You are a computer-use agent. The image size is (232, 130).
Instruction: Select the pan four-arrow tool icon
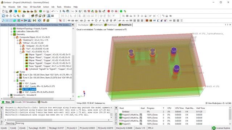pos(7,16)
